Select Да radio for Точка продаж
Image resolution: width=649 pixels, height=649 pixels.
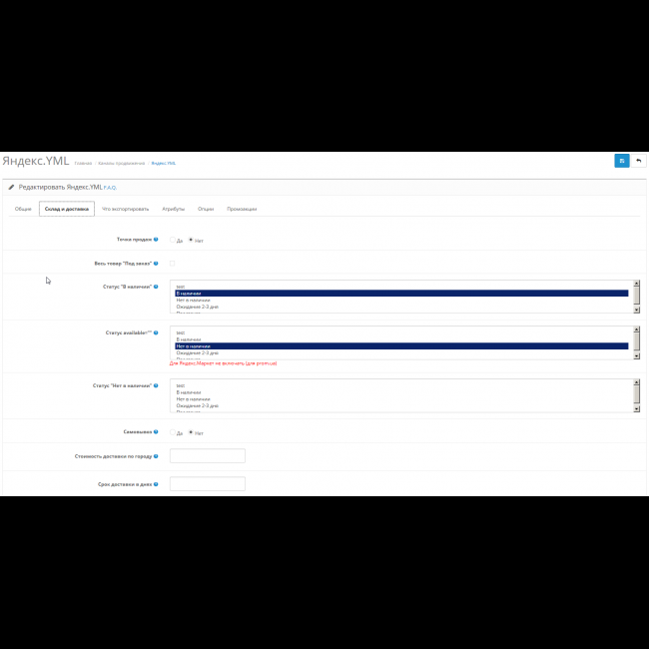173,240
